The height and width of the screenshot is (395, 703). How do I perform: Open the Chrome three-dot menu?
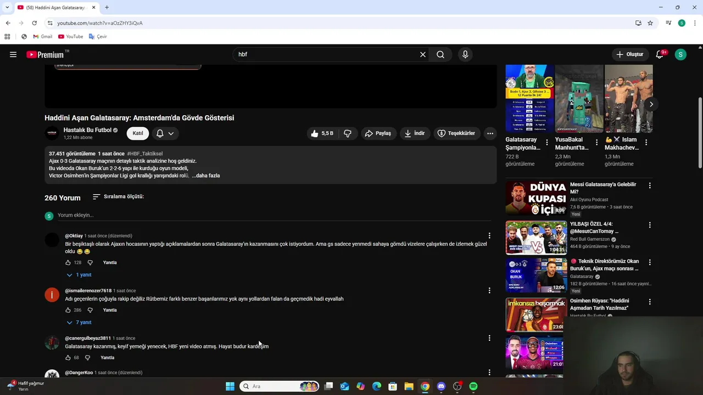(x=695, y=23)
